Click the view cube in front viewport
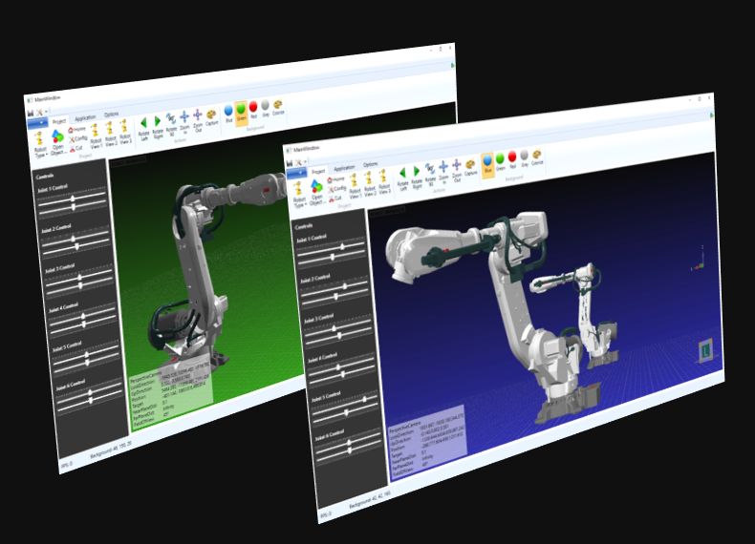 pos(705,351)
